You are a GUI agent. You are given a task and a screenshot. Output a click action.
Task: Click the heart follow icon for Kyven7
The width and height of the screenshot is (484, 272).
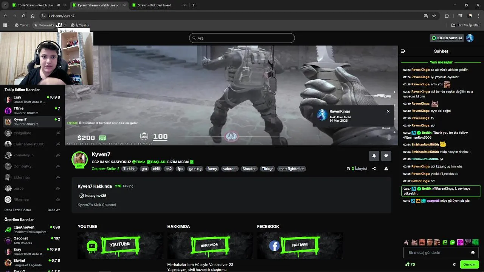tap(386, 156)
